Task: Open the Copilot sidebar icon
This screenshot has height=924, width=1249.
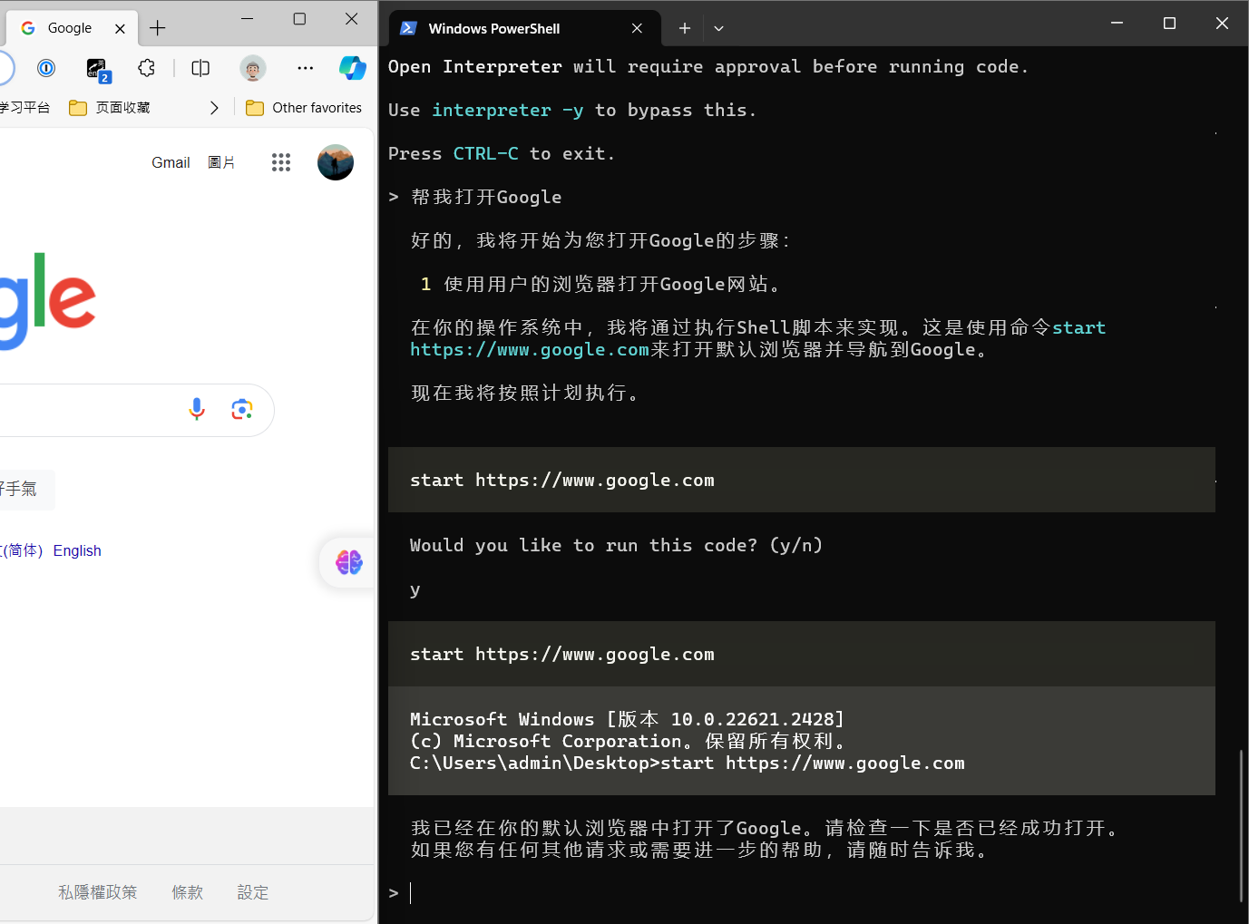Action: coord(353,68)
